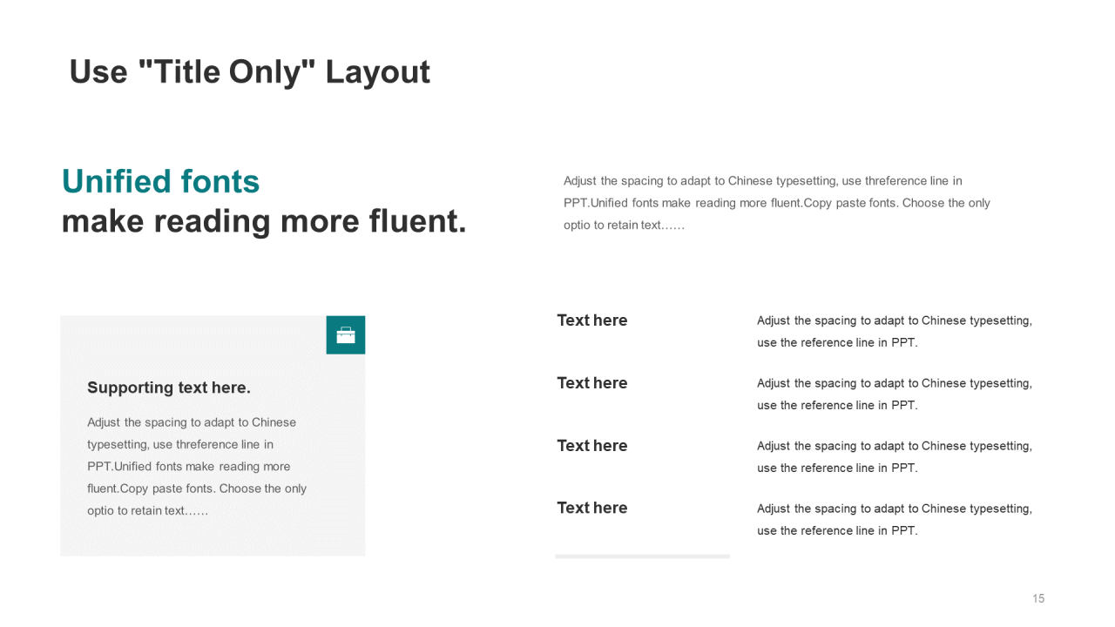Select the 'Supporting text here.' subheading
Image resolution: width=1115 pixels, height=627 pixels.
click(x=169, y=388)
